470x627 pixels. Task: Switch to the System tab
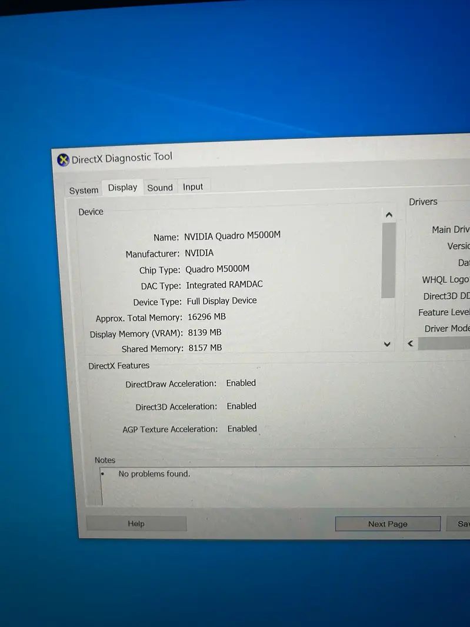84,191
